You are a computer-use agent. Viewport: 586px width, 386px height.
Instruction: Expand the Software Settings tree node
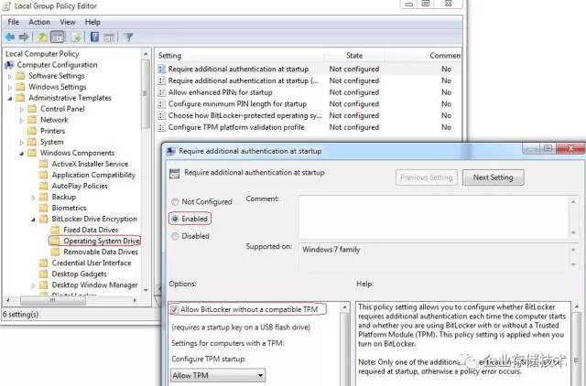coord(10,76)
